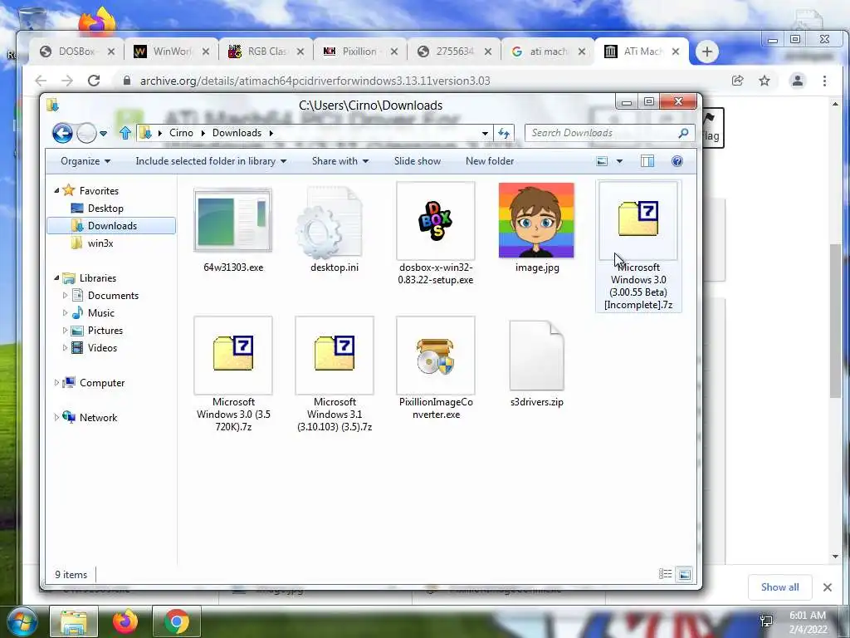Select win3x folder in Favorites
850x638 pixels.
coord(100,243)
